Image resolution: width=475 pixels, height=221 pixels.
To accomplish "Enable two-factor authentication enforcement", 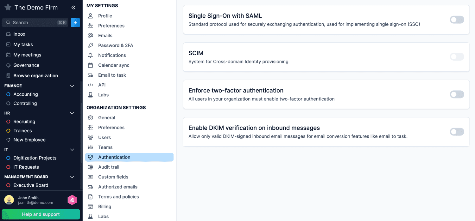I will pos(457,94).
